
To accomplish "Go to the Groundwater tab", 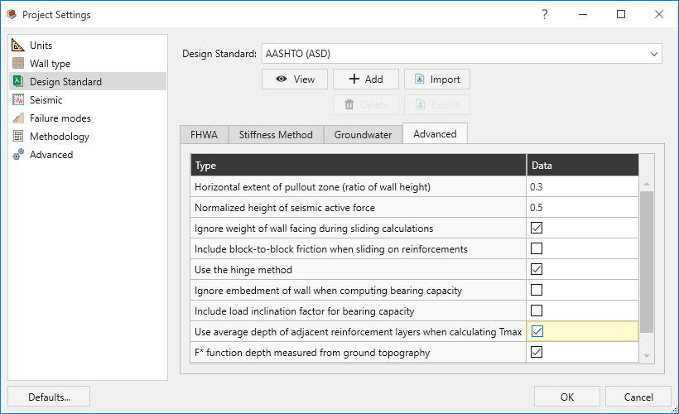I will coord(363,135).
